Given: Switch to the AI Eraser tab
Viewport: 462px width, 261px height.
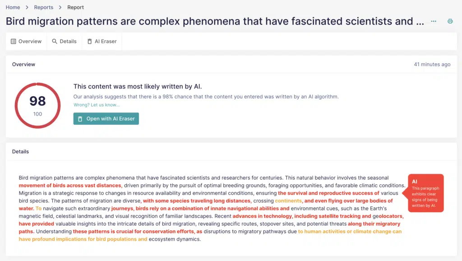Looking at the screenshot, I should point(102,41).
